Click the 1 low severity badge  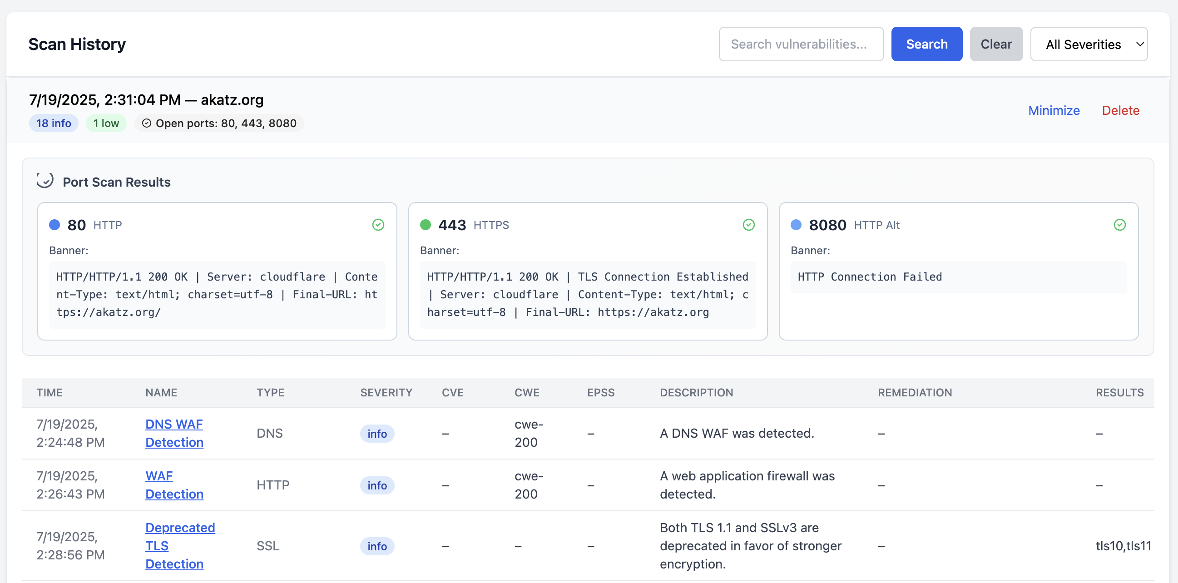106,124
